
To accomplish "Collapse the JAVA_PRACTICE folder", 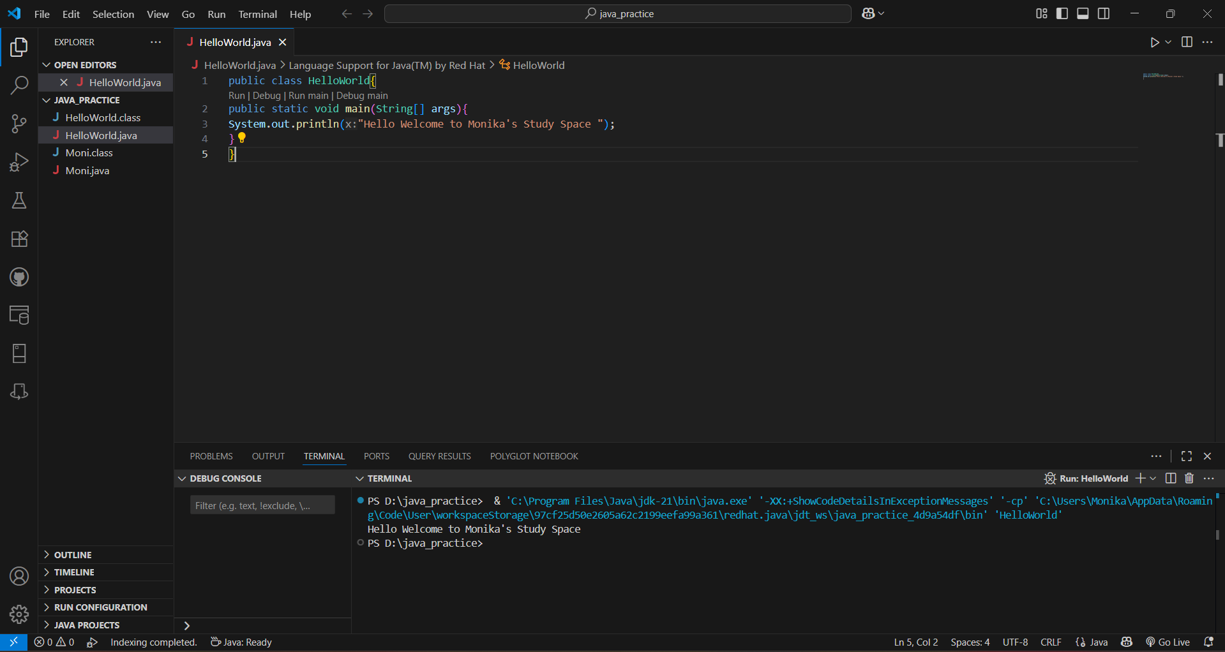I will click(47, 100).
